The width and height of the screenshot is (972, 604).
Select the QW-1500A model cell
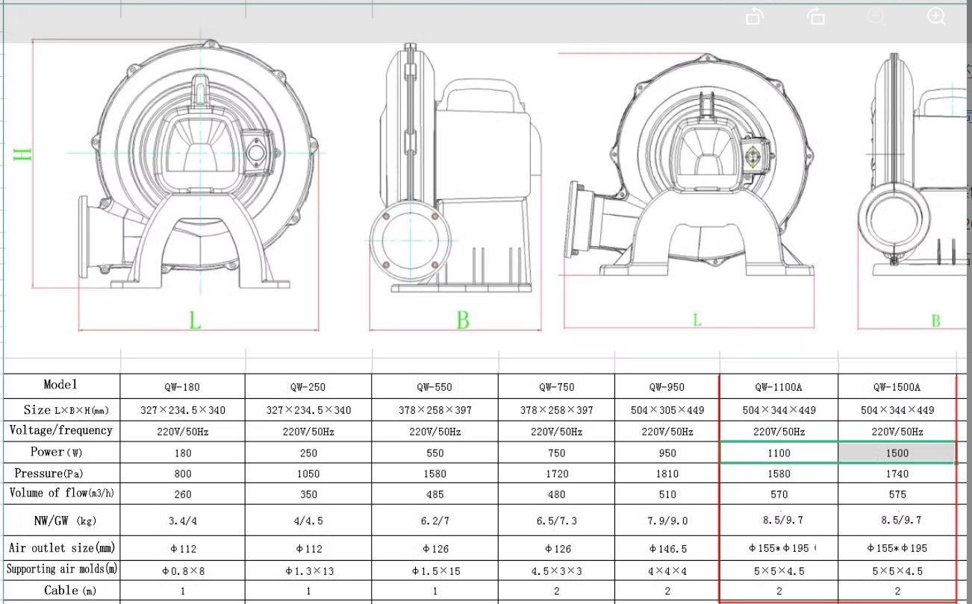point(897,387)
